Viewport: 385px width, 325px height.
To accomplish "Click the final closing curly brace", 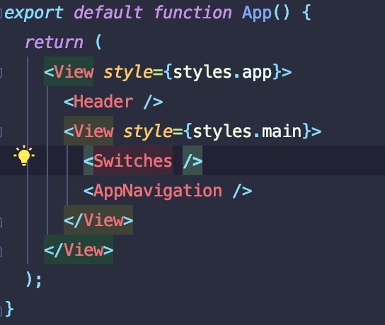I will [9, 309].
